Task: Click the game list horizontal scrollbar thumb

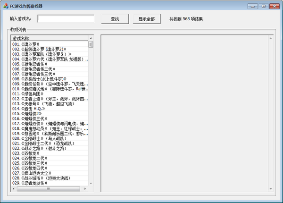Action: (49, 189)
